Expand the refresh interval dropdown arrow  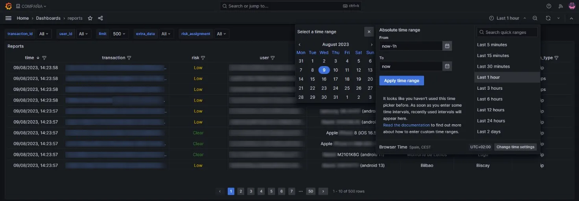(x=558, y=18)
